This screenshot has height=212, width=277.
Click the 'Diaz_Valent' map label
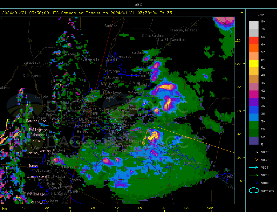pos(37,176)
